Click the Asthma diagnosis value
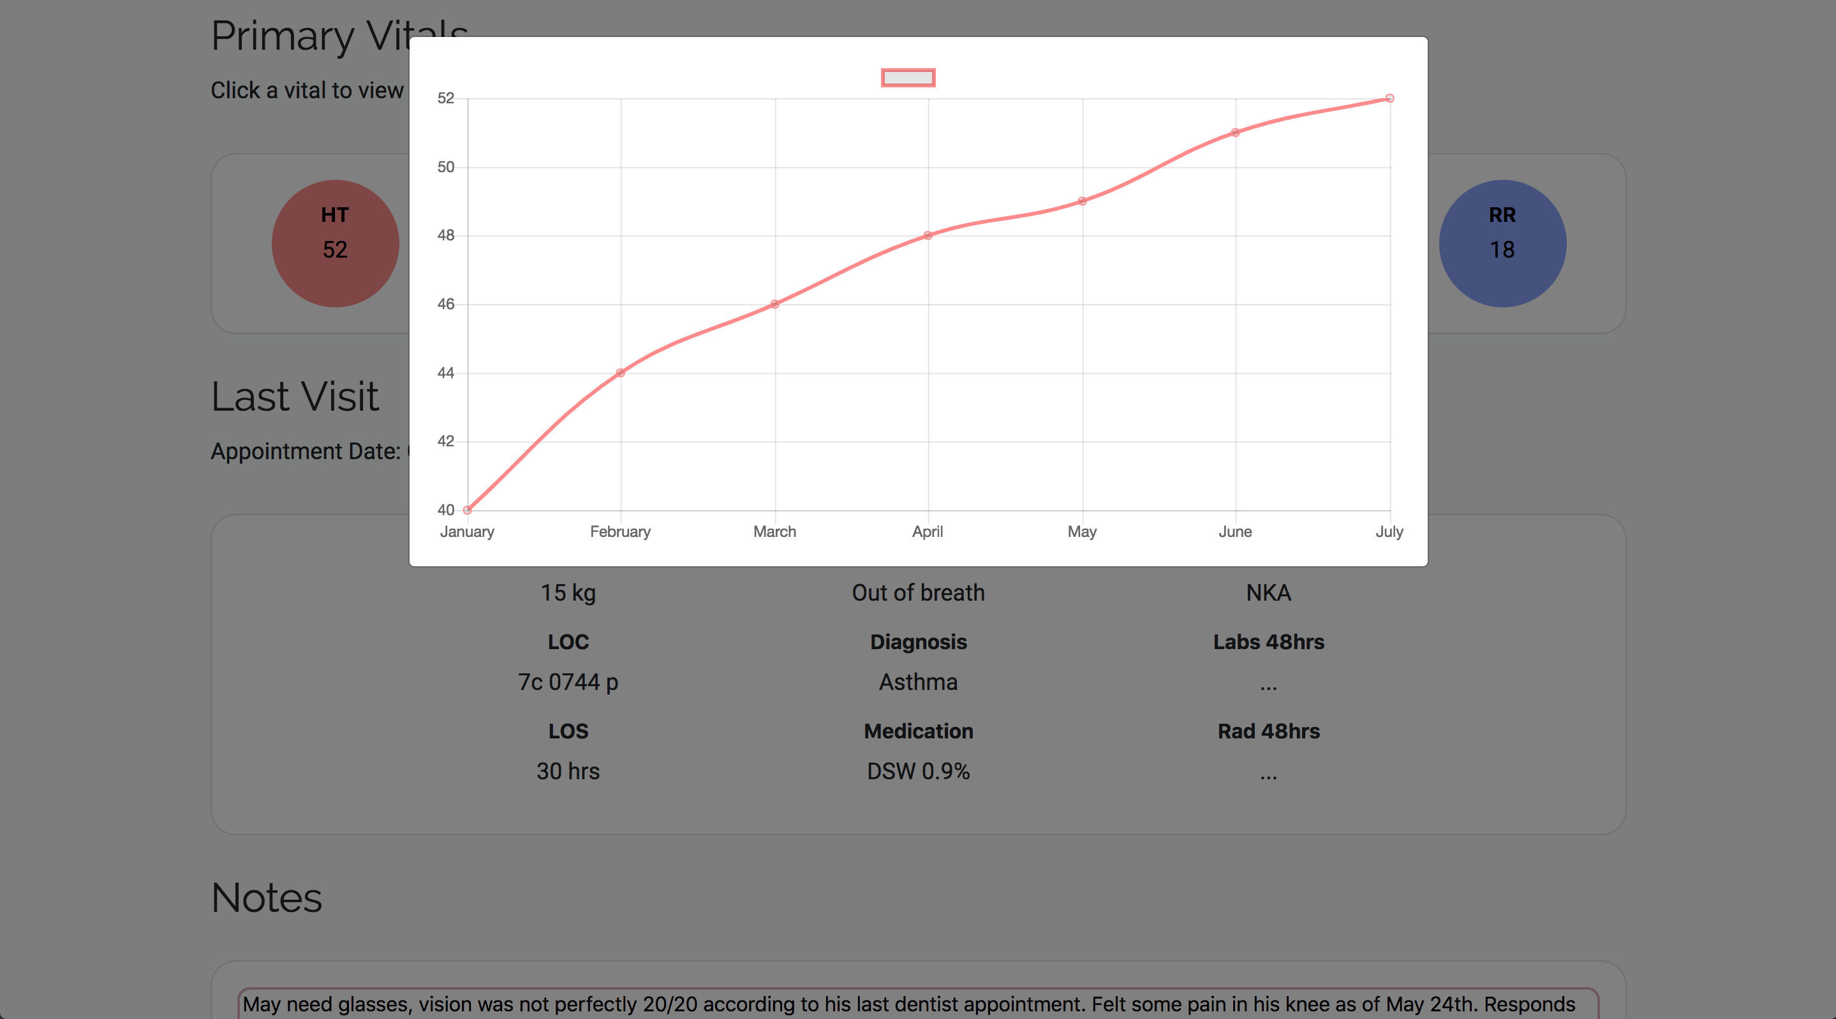The height and width of the screenshot is (1019, 1836). pyautogui.click(x=917, y=682)
